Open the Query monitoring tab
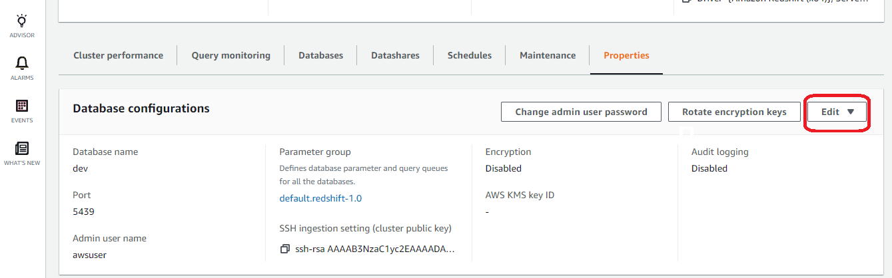Image resolution: width=892 pixels, height=278 pixels. [230, 55]
